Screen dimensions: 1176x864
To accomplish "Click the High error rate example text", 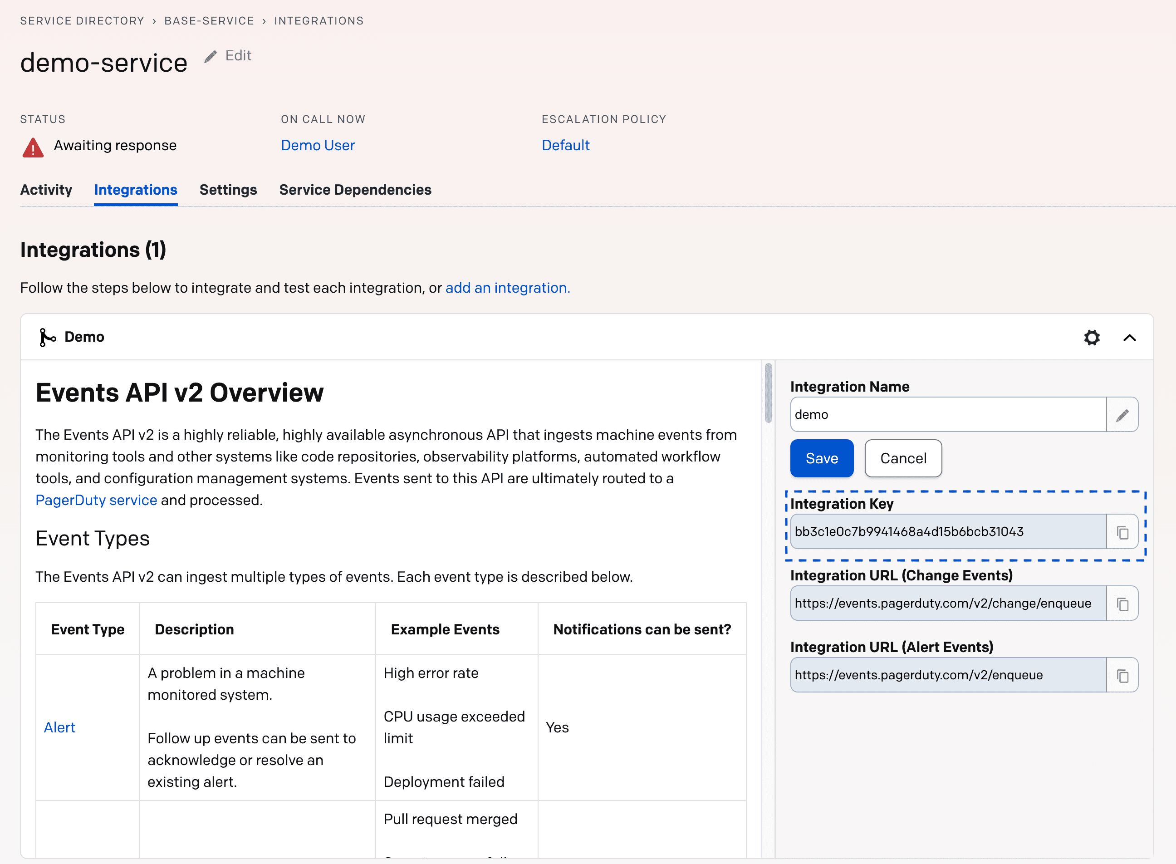I will pyautogui.click(x=431, y=673).
